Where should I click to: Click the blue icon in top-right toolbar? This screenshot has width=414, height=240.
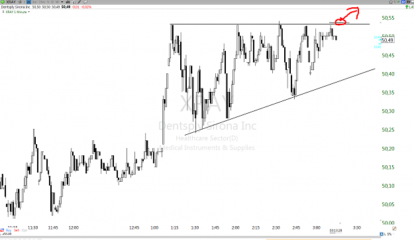pyautogui.click(x=403, y=2)
